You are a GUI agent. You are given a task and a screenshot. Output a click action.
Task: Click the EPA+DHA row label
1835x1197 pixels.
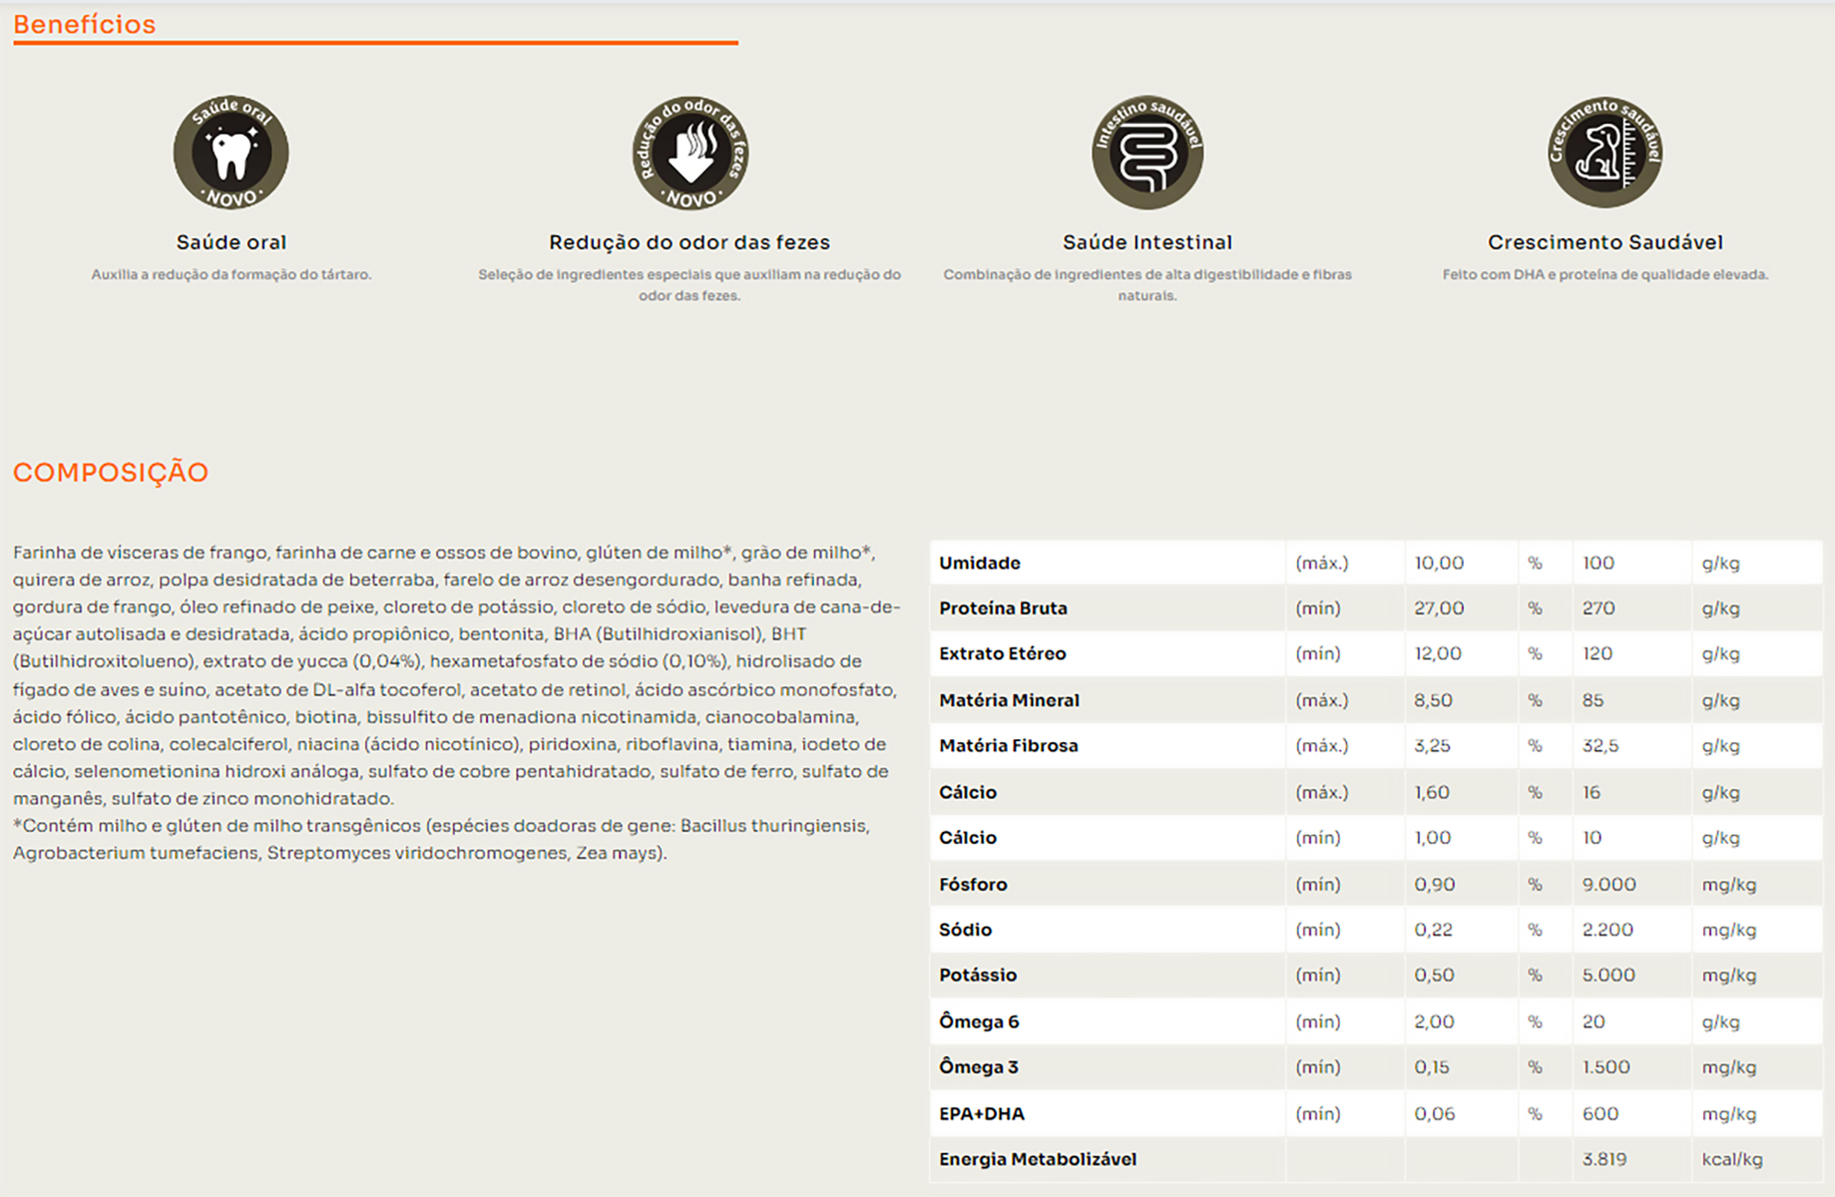[x=981, y=1114]
